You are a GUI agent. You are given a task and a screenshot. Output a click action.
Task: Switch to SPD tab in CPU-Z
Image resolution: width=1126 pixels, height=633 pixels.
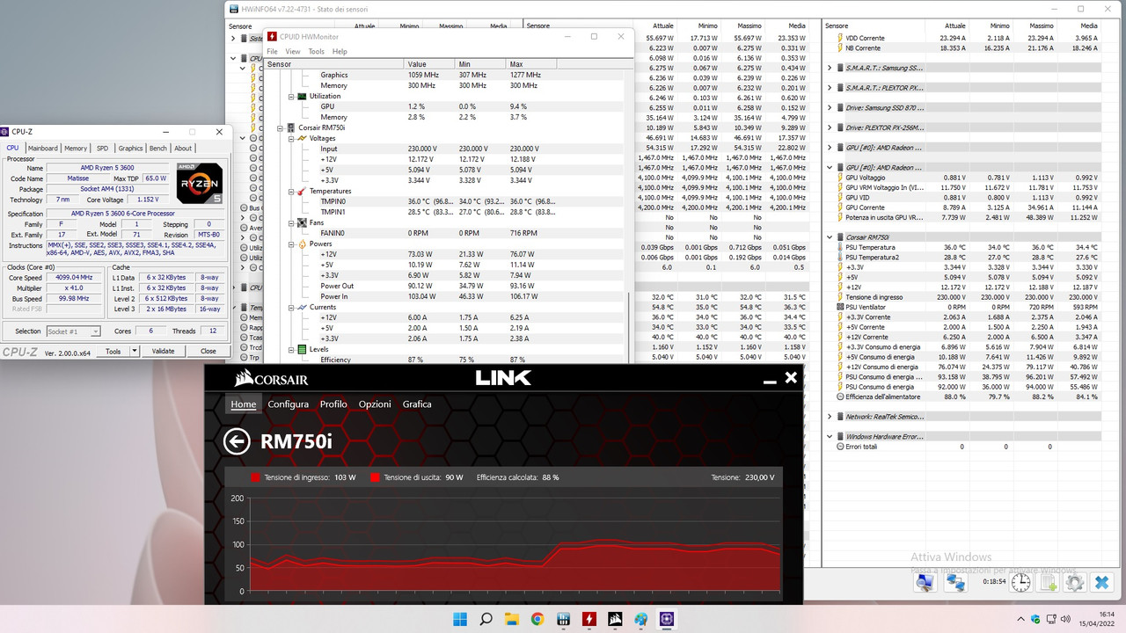[102, 149]
